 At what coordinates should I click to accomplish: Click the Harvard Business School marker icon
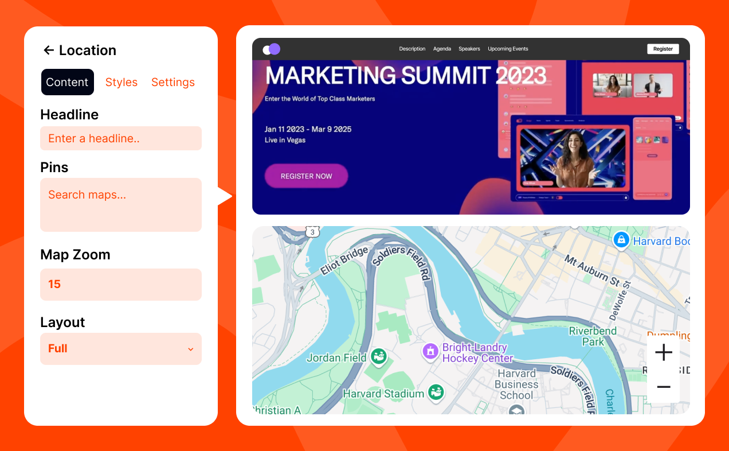516,410
